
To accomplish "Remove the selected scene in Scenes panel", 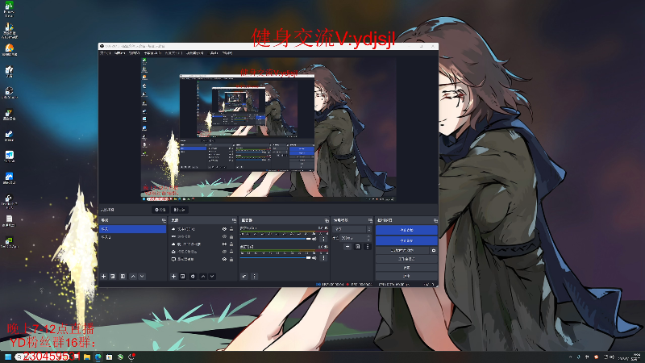I will coord(113,276).
